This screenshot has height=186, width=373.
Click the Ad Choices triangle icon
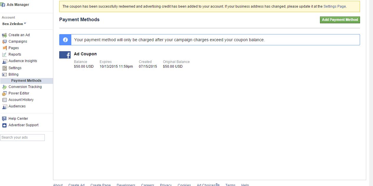coord(218,185)
